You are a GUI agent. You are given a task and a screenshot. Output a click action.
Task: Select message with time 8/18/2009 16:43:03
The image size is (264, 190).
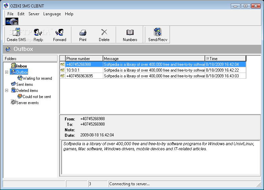click(225, 76)
